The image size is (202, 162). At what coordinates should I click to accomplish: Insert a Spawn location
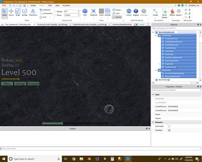179,12
